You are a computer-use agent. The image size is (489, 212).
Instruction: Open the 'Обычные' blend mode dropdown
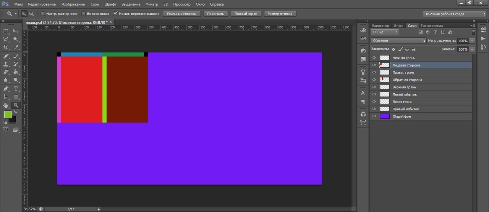click(398, 40)
